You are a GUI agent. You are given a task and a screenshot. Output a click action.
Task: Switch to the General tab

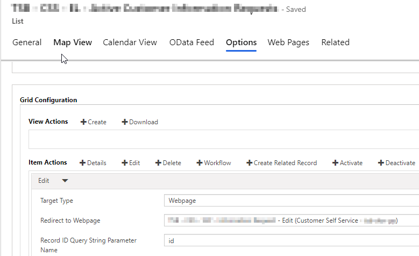(x=27, y=42)
